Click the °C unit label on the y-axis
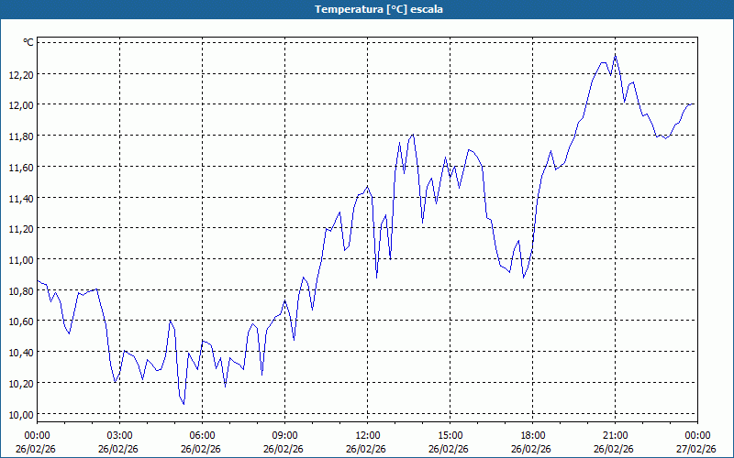The width and height of the screenshot is (734, 458). click(28, 42)
